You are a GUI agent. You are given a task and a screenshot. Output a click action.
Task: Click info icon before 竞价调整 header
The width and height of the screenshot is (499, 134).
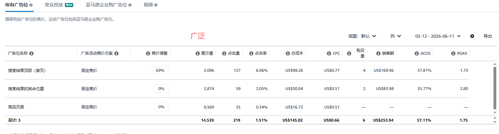coord(148,53)
